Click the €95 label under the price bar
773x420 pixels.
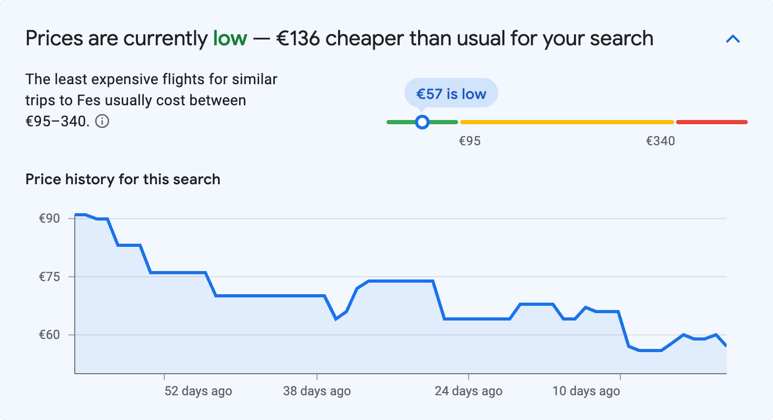(x=470, y=141)
